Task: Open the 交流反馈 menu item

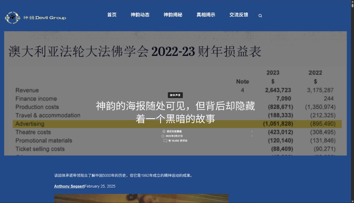Action: pyautogui.click(x=239, y=15)
